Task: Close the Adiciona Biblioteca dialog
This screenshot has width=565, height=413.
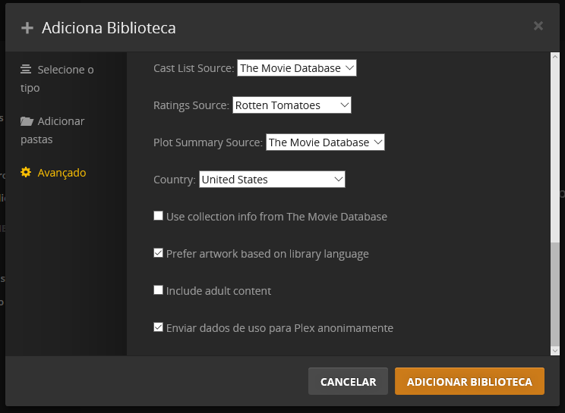Action: click(538, 27)
